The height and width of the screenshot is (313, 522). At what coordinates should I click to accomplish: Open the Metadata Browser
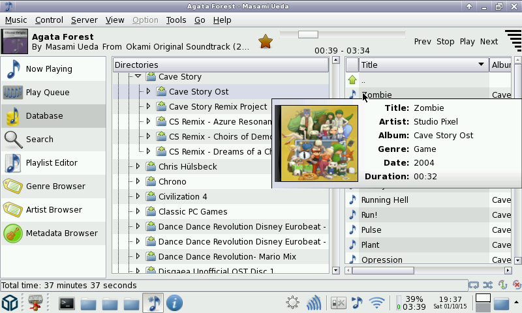click(x=61, y=233)
